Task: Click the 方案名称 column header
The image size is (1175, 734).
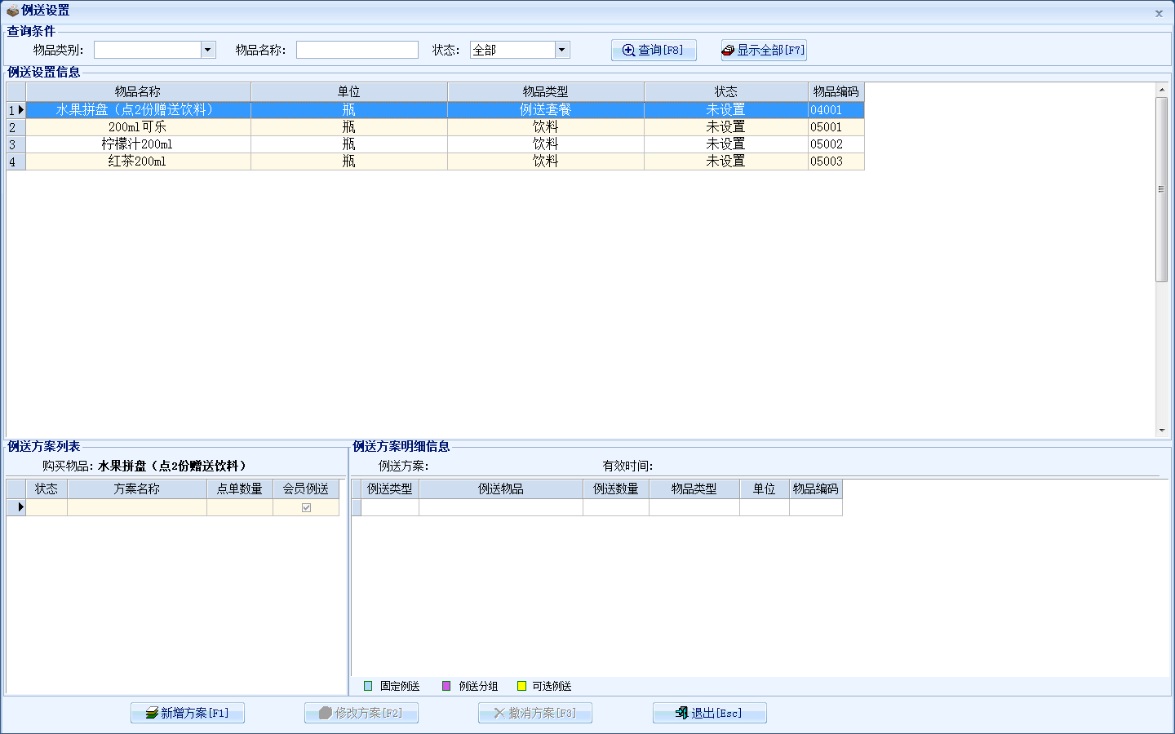Action: coord(137,489)
